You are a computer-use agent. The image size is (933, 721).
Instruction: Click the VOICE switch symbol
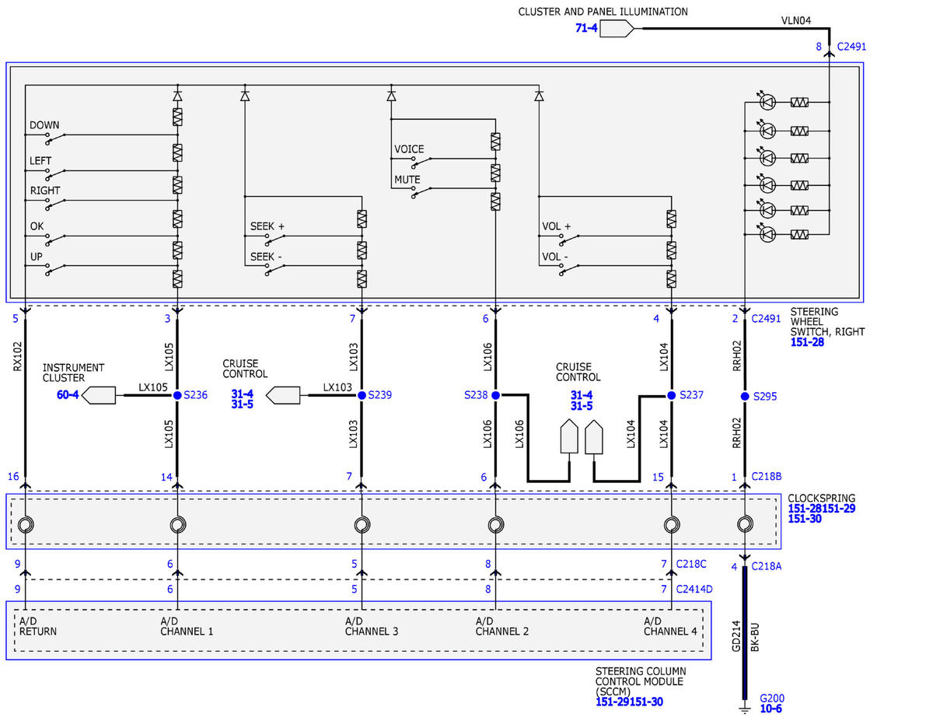coord(422,162)
